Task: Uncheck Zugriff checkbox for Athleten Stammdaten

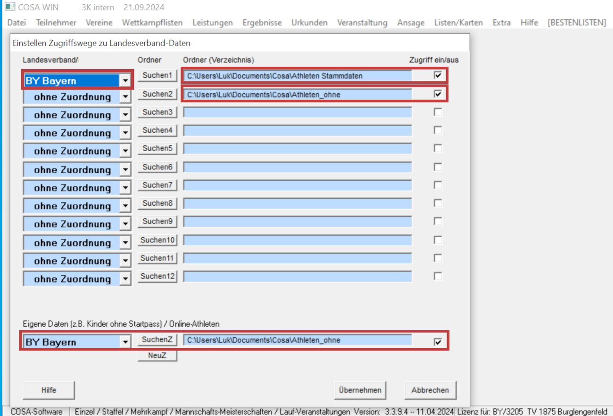Action: tap(438, 75)
